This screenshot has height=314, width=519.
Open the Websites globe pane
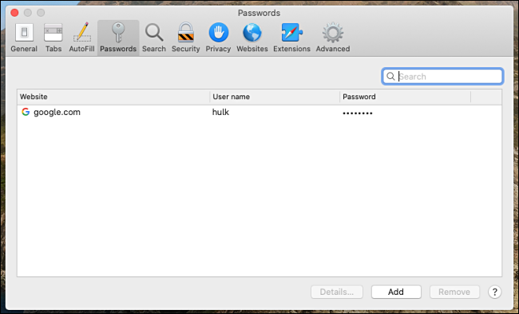click(x=252, y=38)
